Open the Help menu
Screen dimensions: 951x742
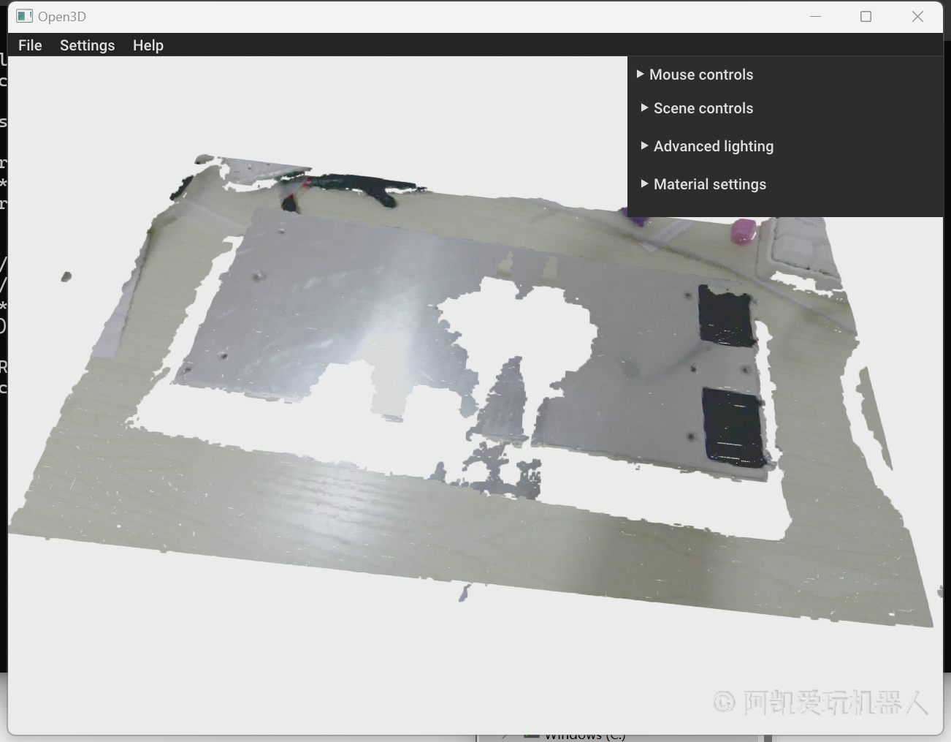click(148, 45)
